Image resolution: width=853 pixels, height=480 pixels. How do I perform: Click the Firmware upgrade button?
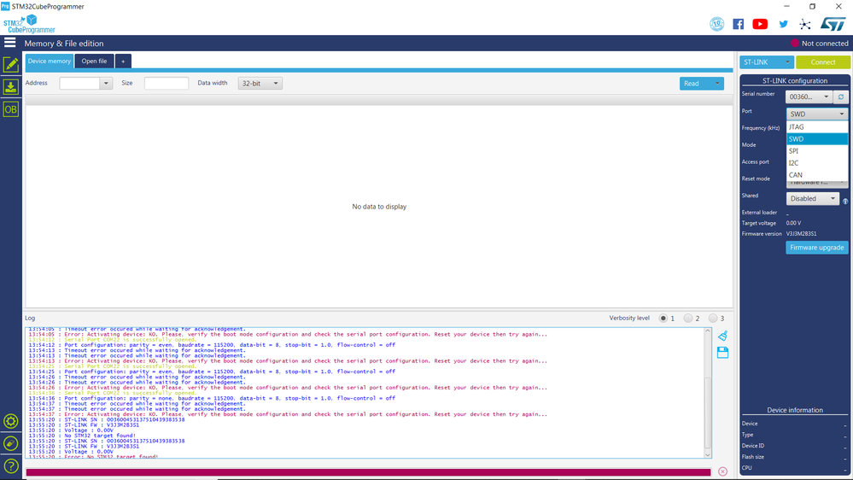[817, 248]
